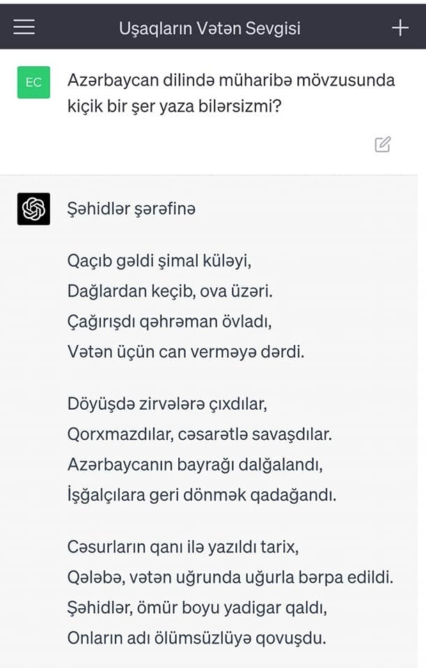Image resolution: width=426 pixels, height=668 pixels.
Task: Click the green EC user avatar
Action: [33, 82]
